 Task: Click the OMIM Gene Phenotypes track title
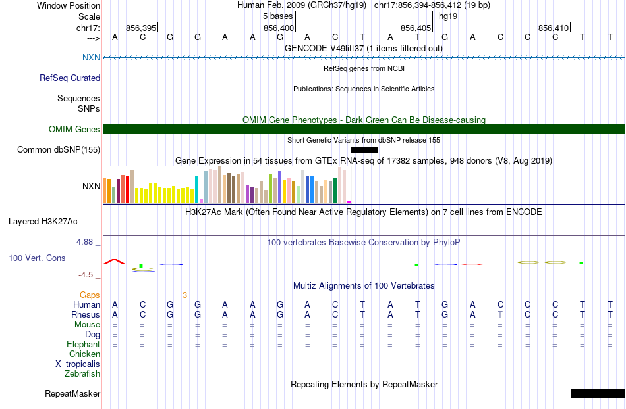point(364,120)
